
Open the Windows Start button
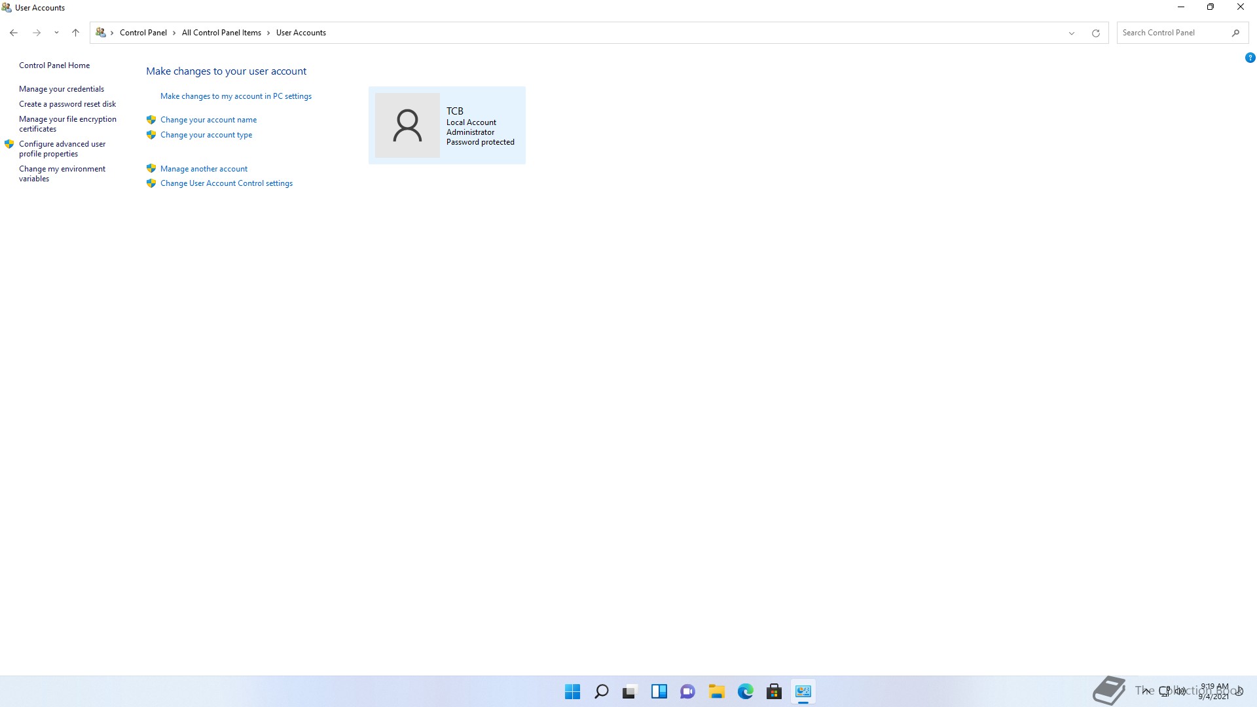click(572, 691)
